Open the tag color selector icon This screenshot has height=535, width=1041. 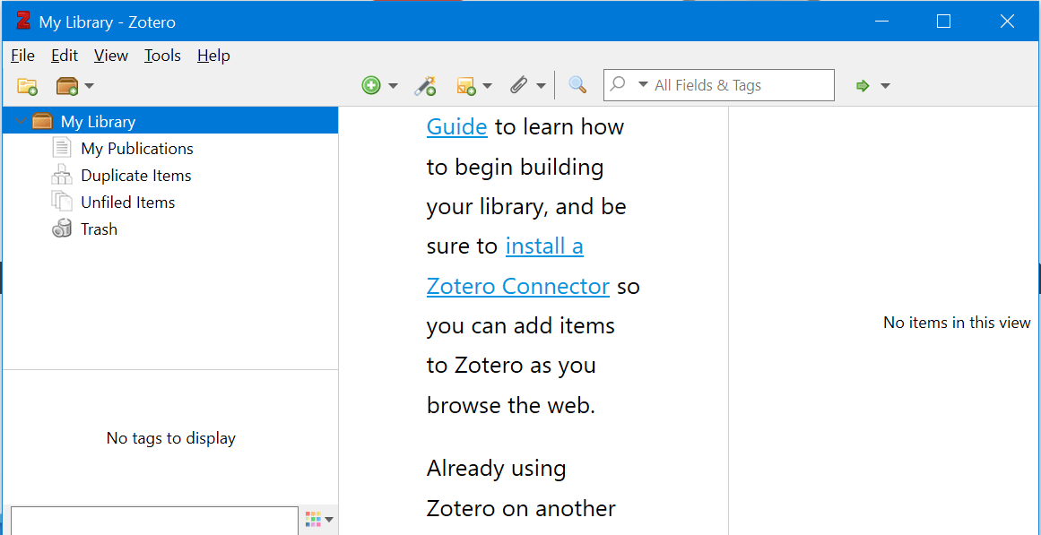pos(313,518)
